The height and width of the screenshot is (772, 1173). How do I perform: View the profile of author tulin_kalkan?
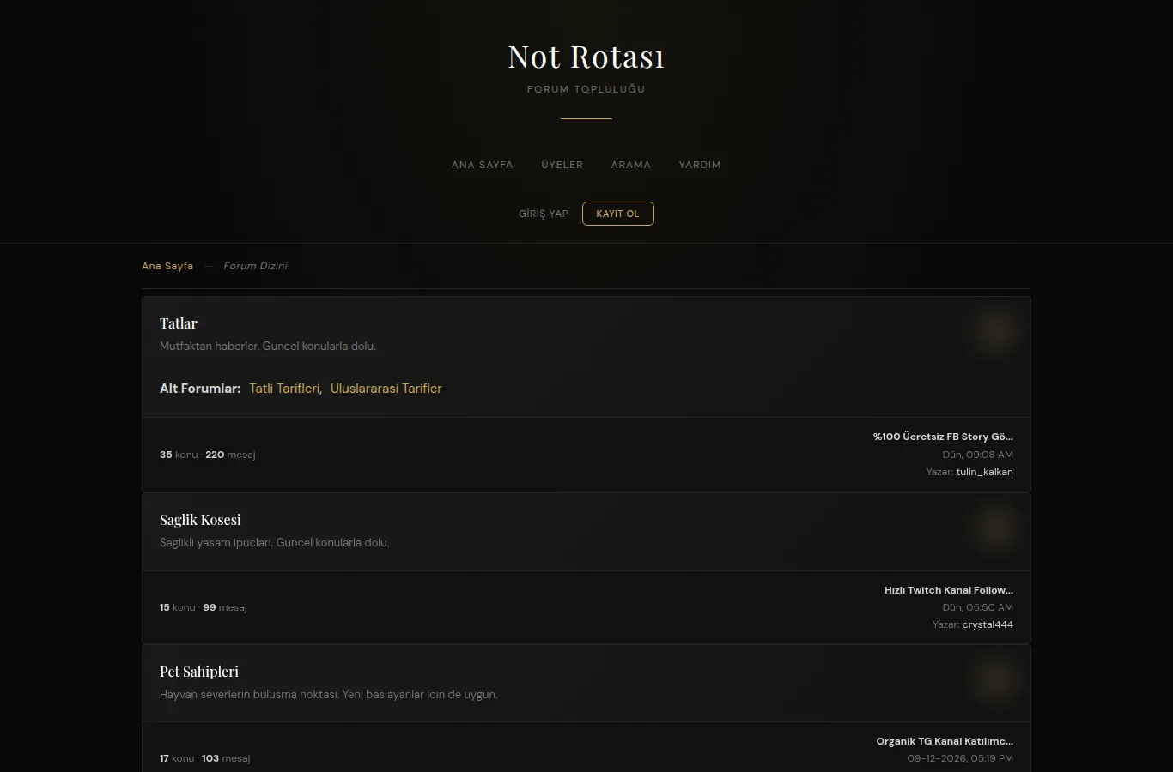(x=985, y=472)
